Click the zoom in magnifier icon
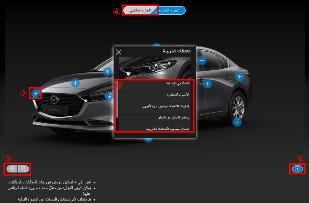Screen dimensions: 309x203 [12, 169]
